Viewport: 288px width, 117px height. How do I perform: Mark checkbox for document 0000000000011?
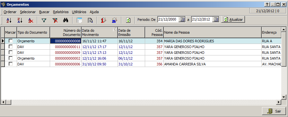click(x=11, y=47)
